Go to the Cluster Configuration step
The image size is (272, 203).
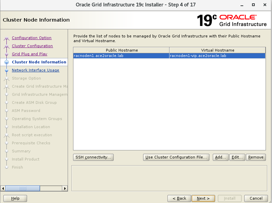coord(32,46)
